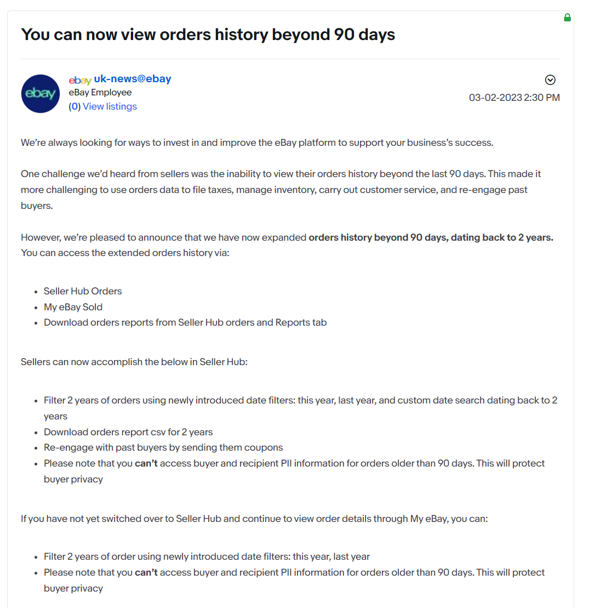Click the Seller Hub Orders bullet item
The width and height of the screenshot is (589, 608).
[83, 291]
